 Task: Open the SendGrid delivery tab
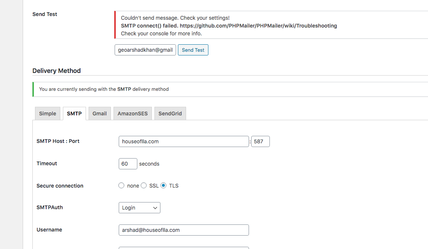pos(170,114)
